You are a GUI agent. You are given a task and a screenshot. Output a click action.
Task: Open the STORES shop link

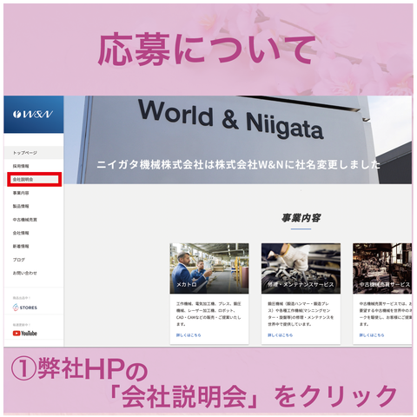tap(25, 308)
